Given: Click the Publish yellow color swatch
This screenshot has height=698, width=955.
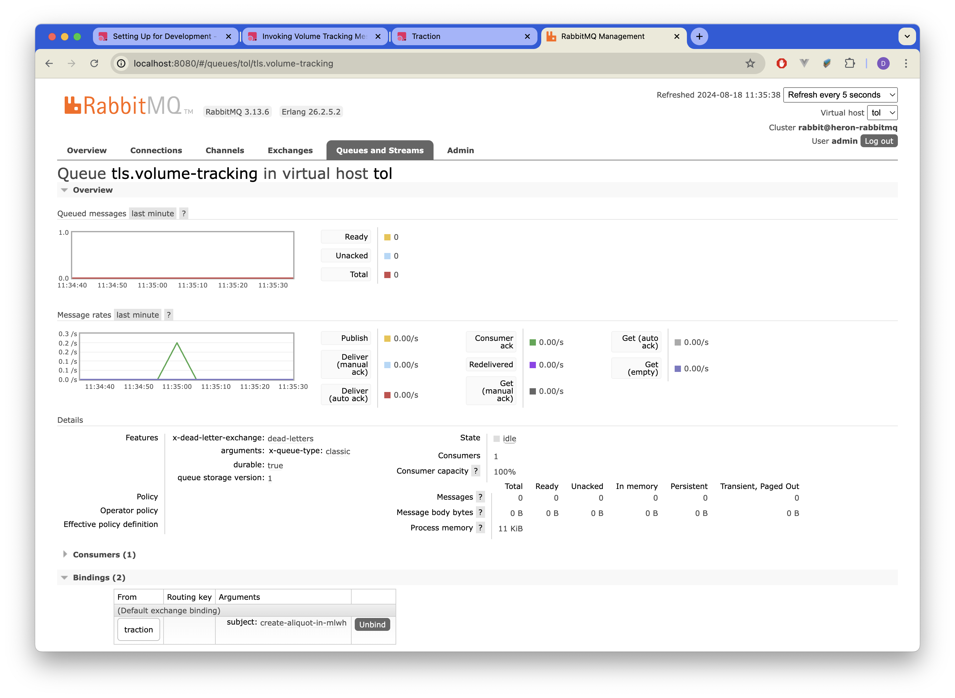Looking at the screenshot, I should tap(387, 338).
